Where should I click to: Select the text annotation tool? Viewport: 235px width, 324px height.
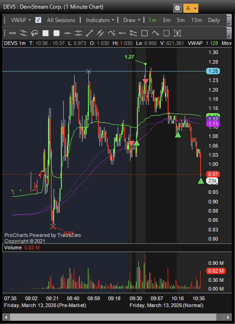177,33
